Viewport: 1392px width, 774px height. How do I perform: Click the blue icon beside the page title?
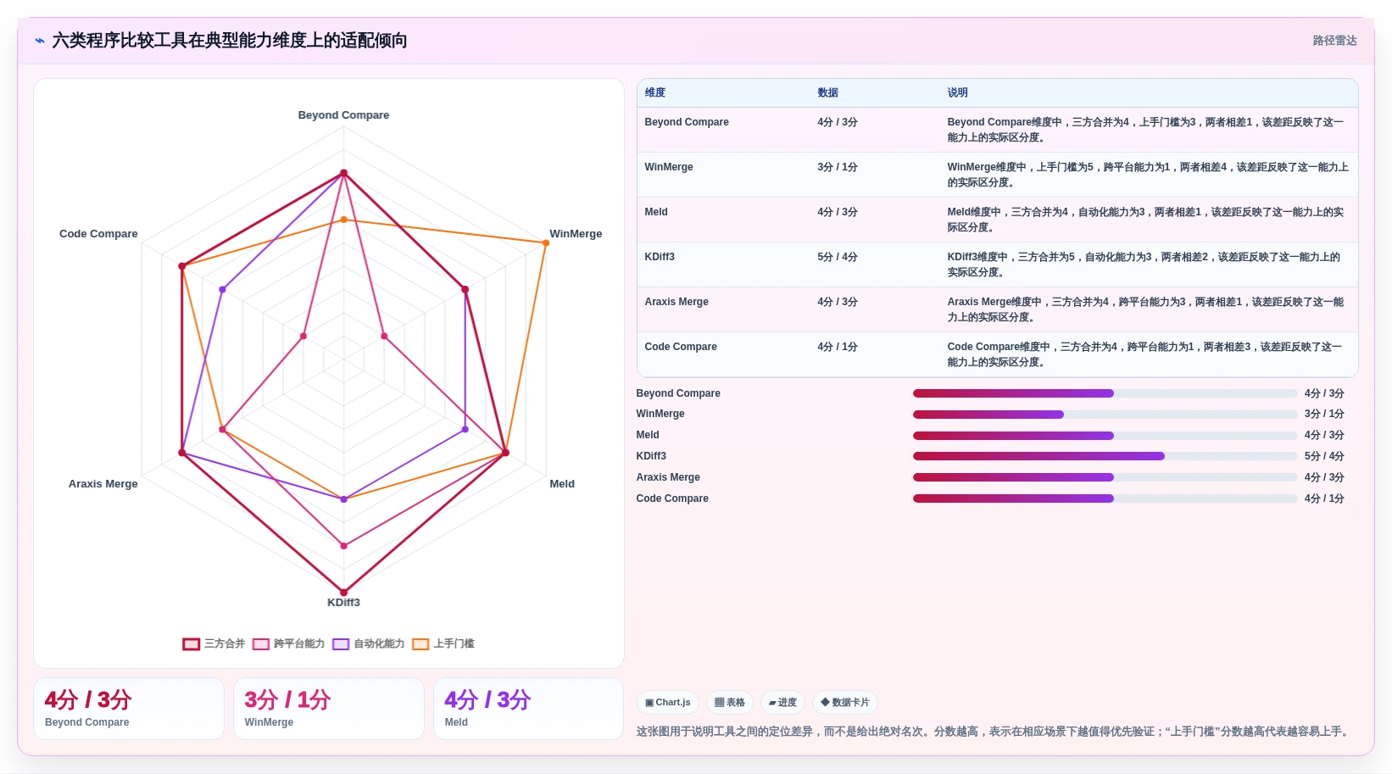40,41
